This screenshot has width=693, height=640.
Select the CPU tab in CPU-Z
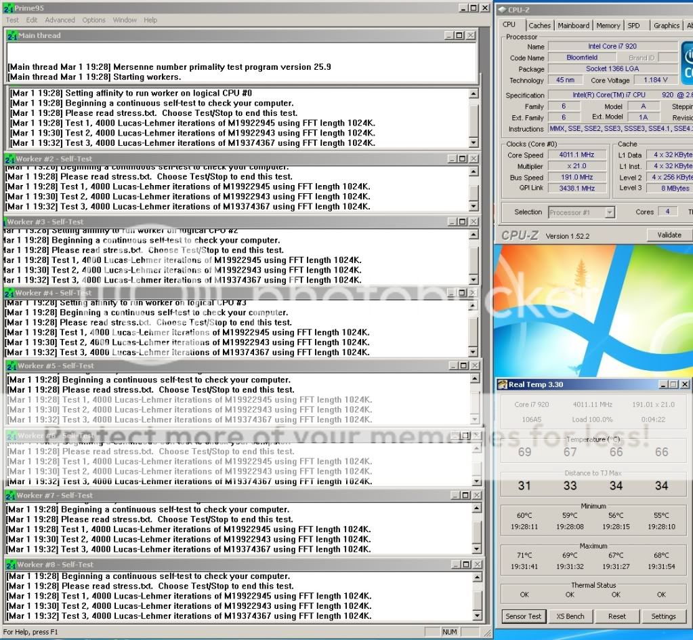(x=509, y=25)
